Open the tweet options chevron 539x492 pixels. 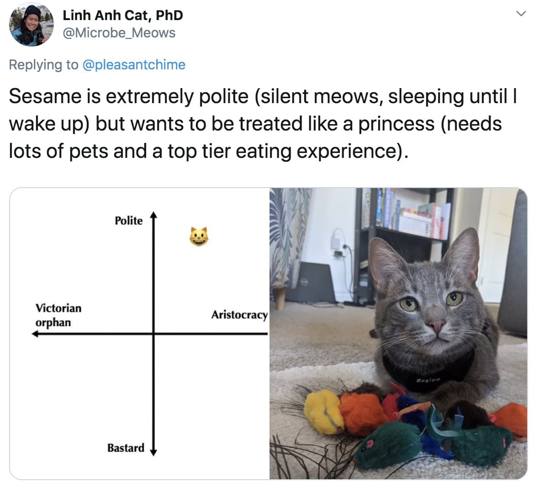click(521, 14)
